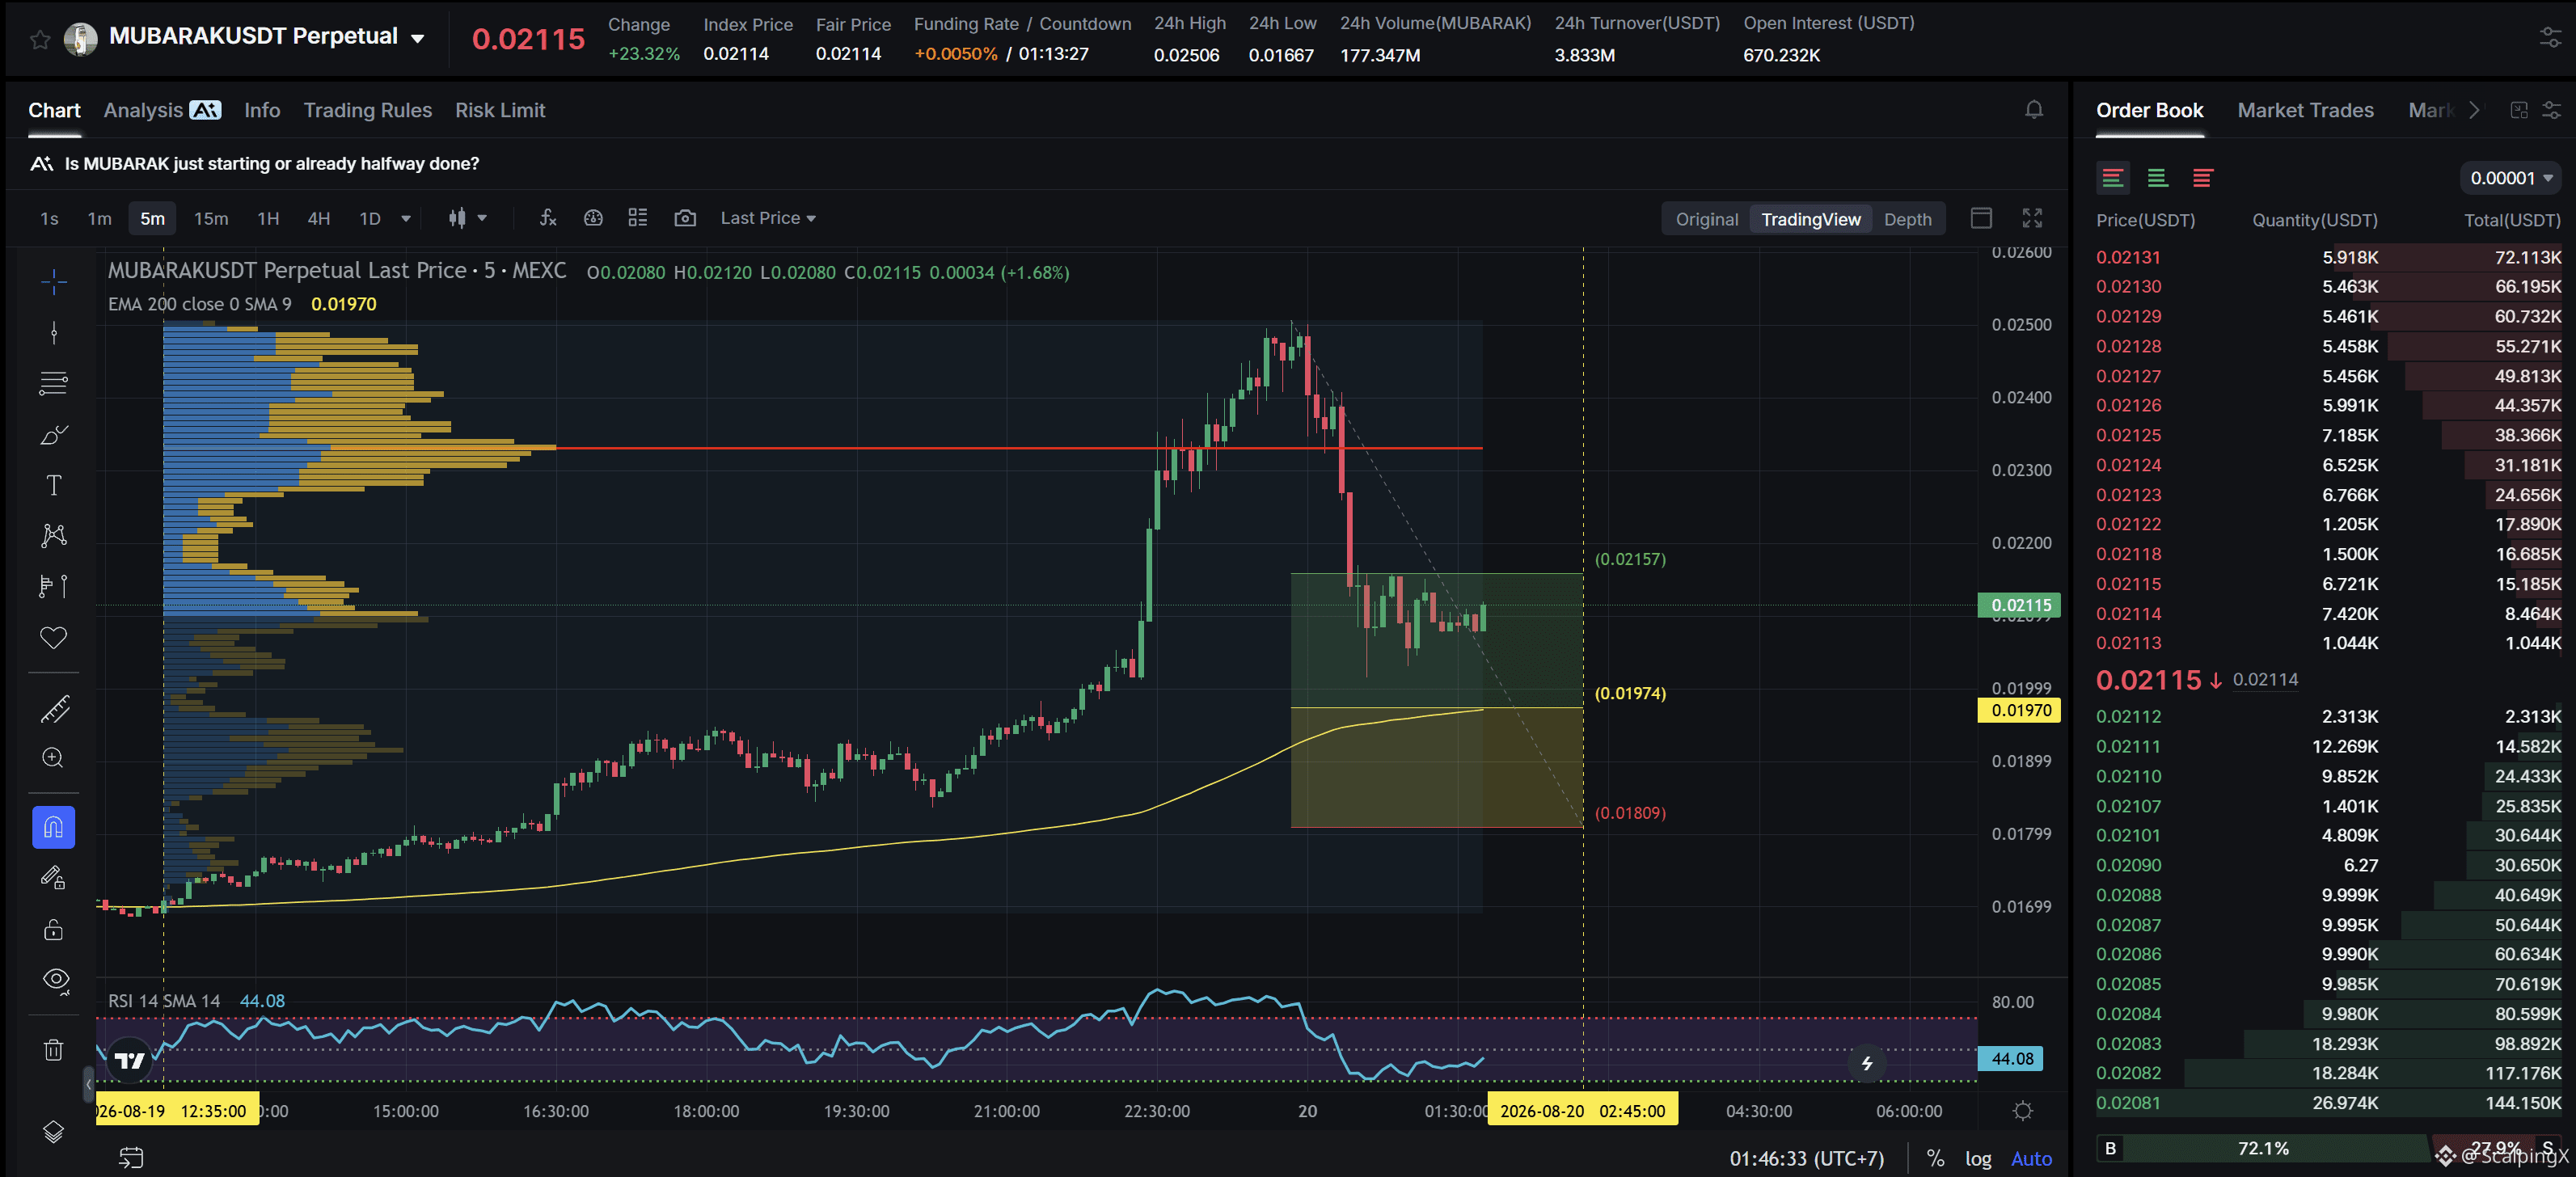
Task: Open the page preferences icon in the header
Action: (x=2550, y=38)
